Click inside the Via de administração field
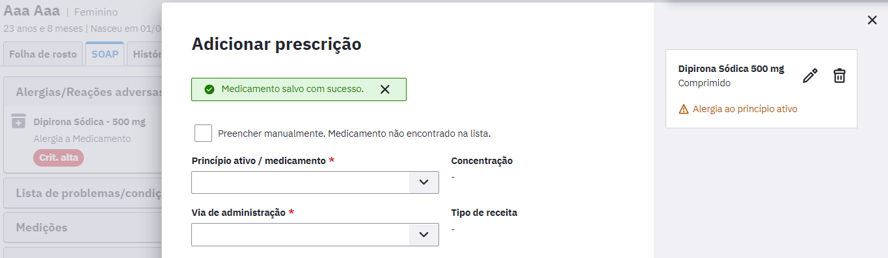Screen dimensions: 888x258 [300, 235]
